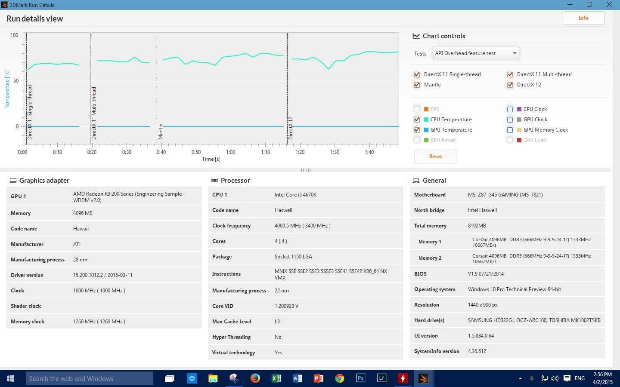Click the BIOS value V1.9 07/21/2014
This screenshot has width=620, height=387.
click(486, 274)
